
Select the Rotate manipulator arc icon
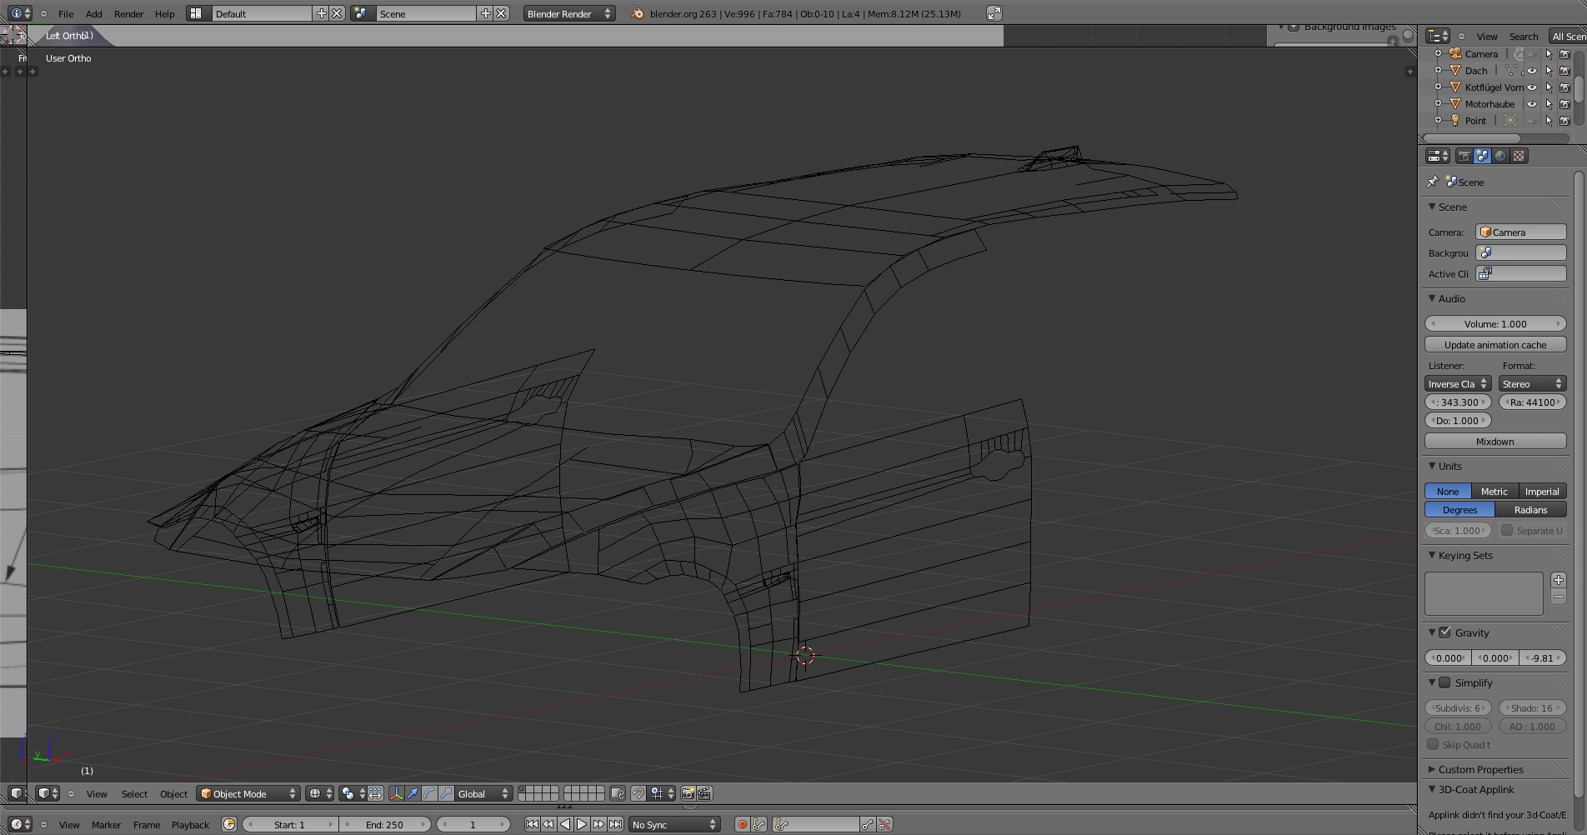point(429,793)
